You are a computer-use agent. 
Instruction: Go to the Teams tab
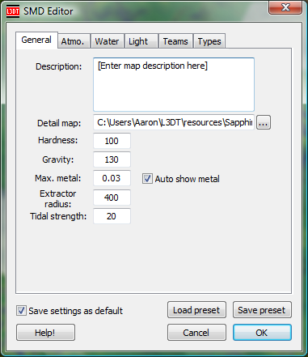(175, 41)
